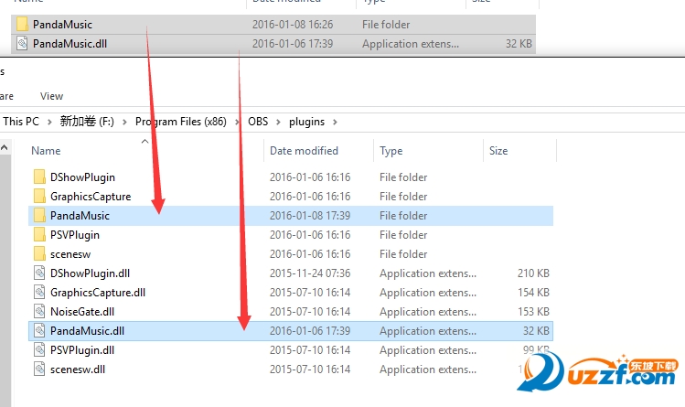Navigate to OBS breadcrumb

pyautogui.click(x=258, y=122)
